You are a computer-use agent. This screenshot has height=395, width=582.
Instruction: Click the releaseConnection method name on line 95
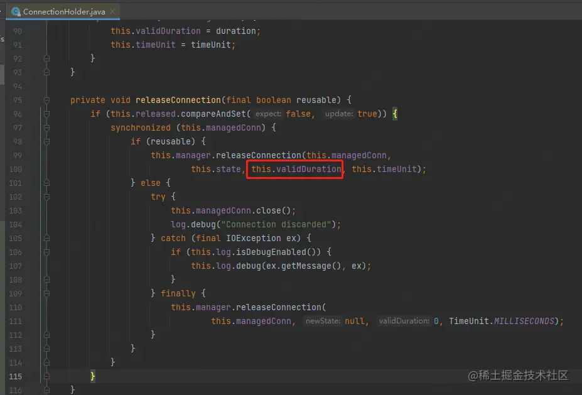[178, 100]
